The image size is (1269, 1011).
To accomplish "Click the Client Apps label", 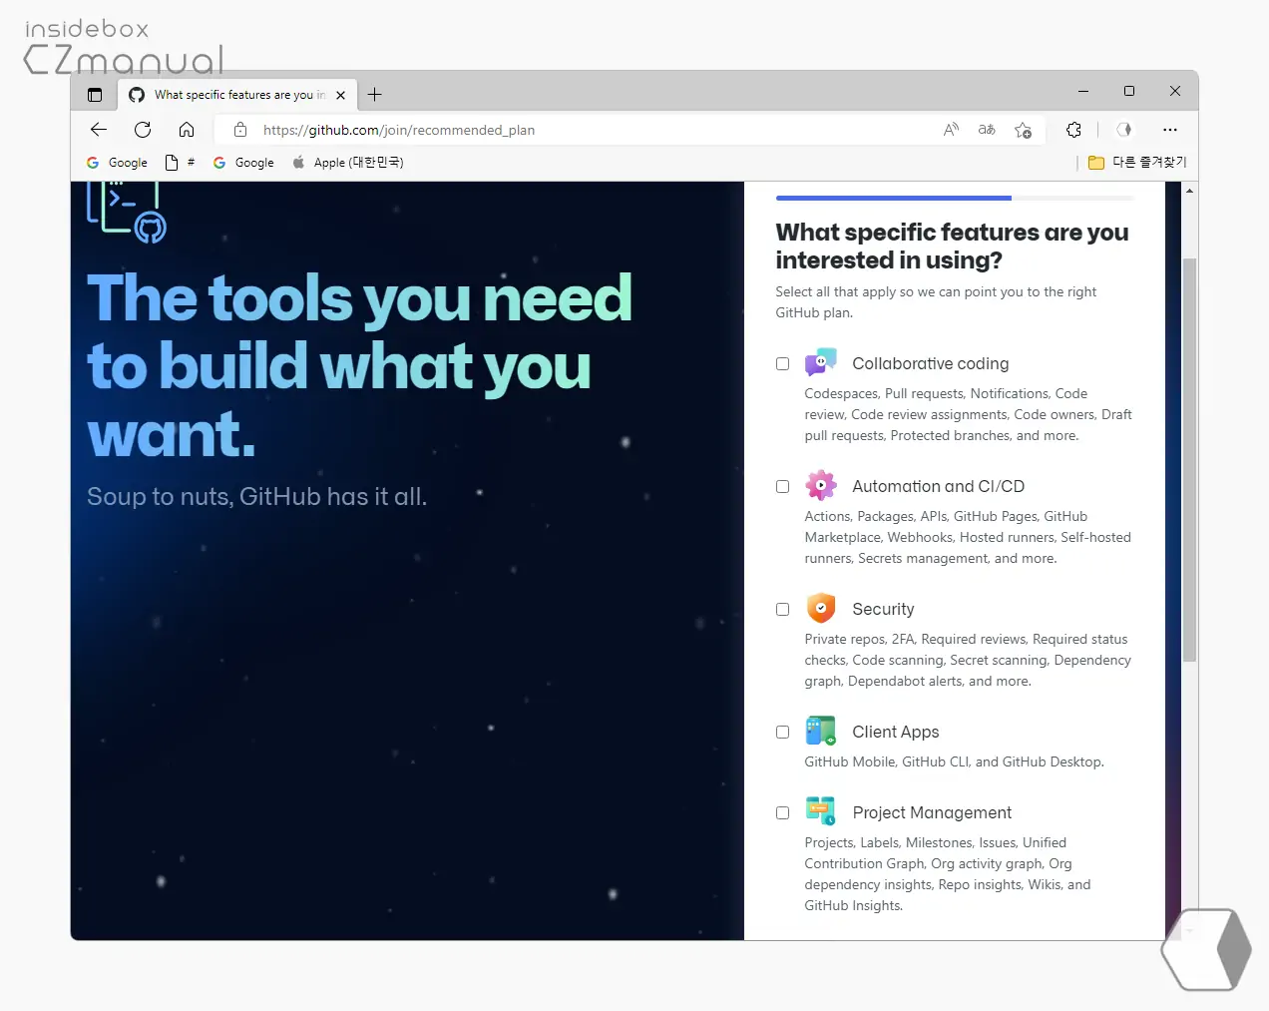I will coord(896,733).
